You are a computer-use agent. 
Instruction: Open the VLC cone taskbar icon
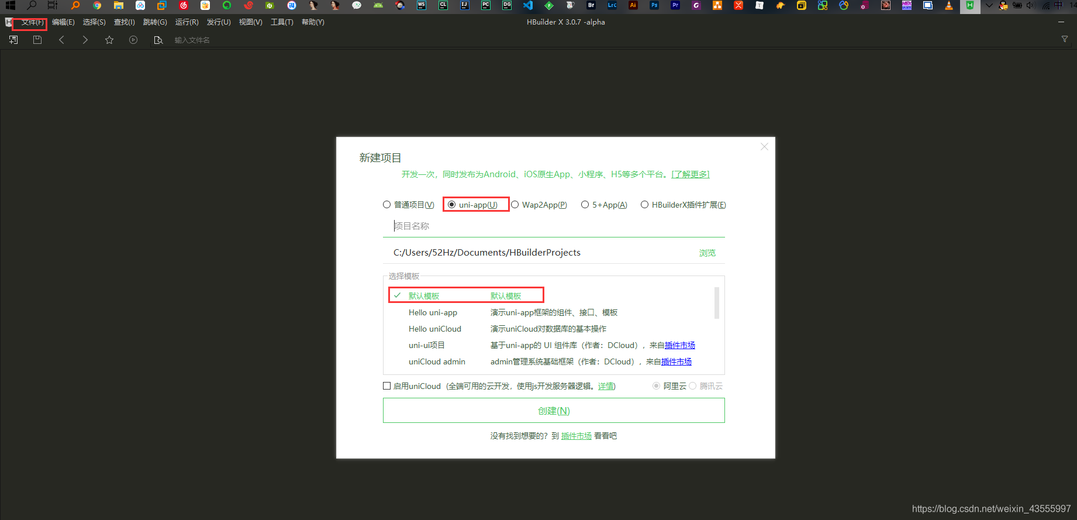tap(949, 5)
